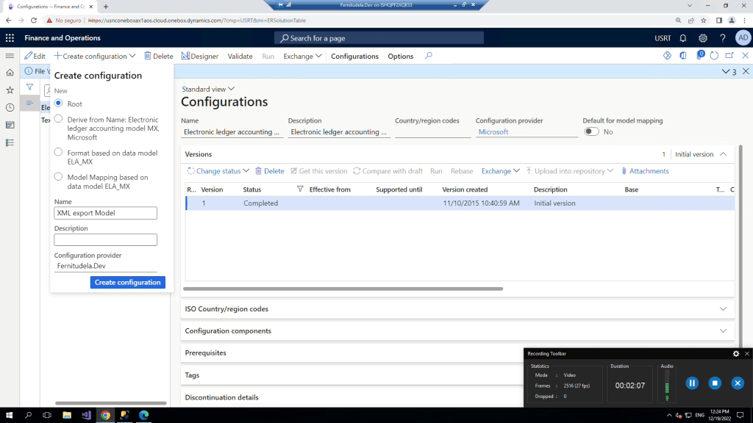Click the search icon in action bar
Viewport: 753px width, 423px height.
[x=429, y=56]
